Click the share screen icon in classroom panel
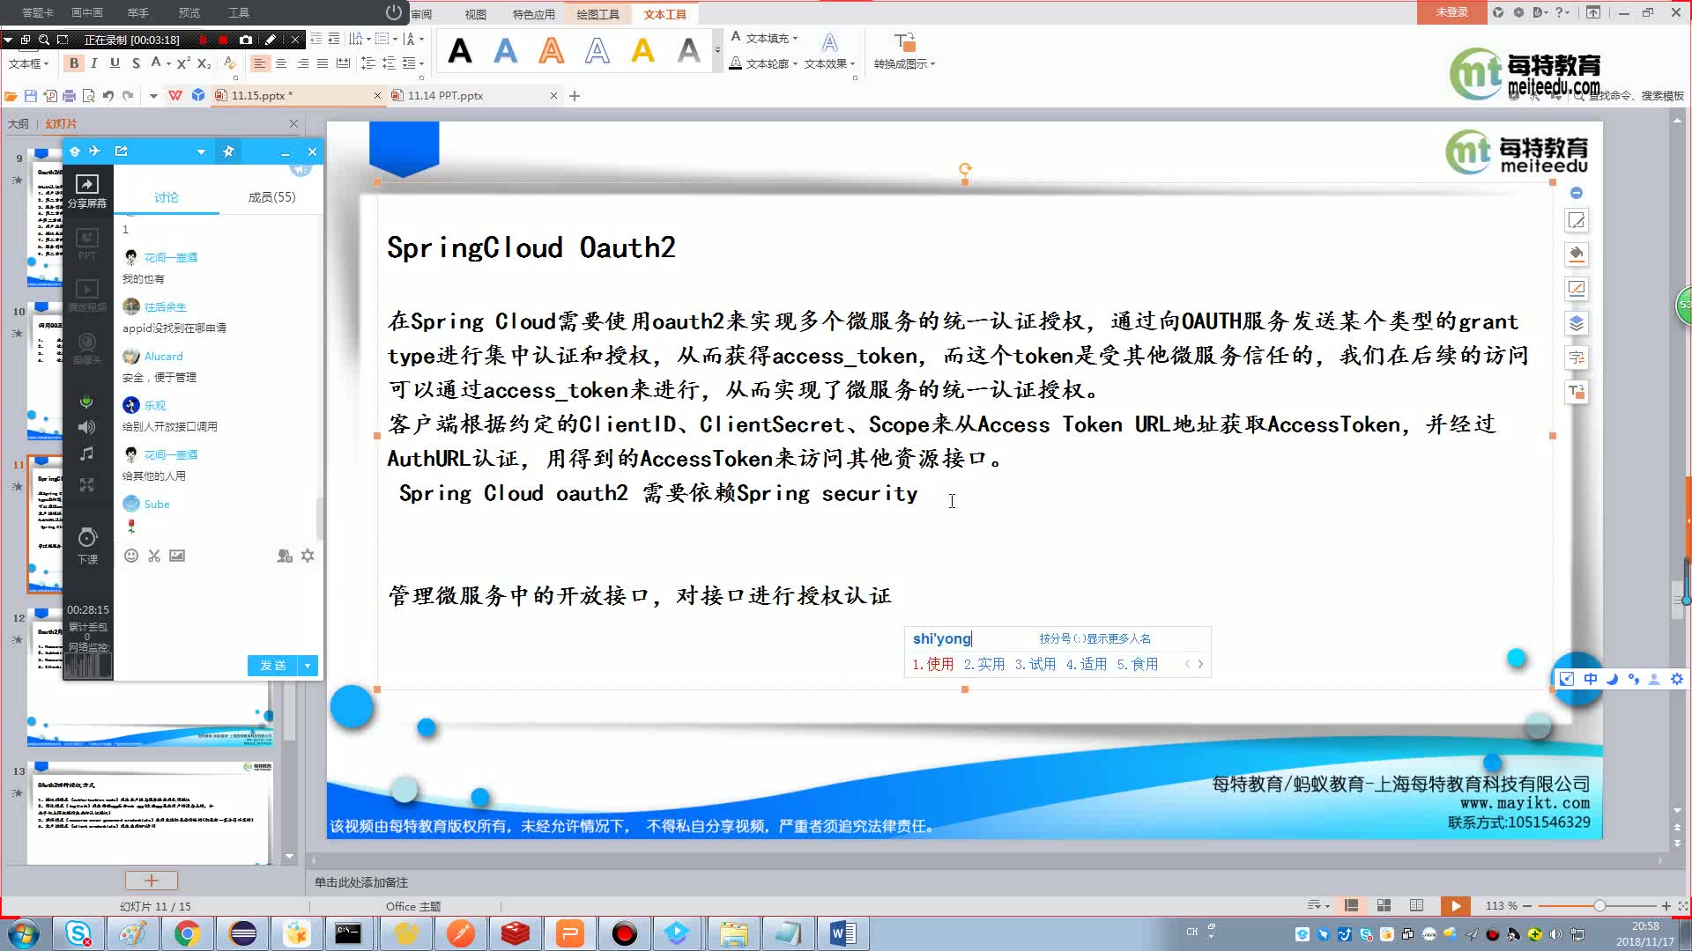1692x951 pixels. point(87,190)
